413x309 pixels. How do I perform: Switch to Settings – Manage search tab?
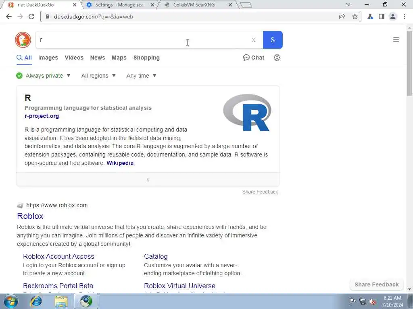point(120,5)
